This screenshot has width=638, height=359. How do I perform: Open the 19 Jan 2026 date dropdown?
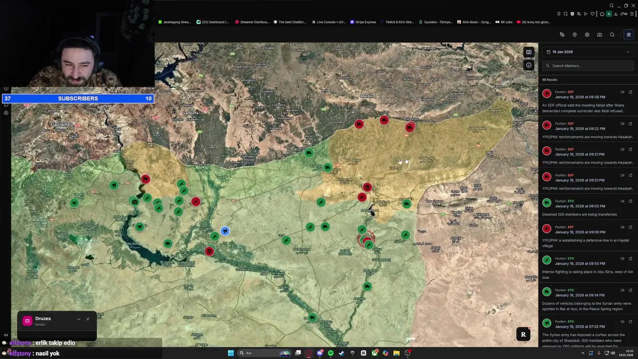point(588,52)
